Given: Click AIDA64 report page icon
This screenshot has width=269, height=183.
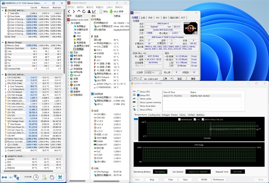Looking at the screenshot, I should click(101, 11).
